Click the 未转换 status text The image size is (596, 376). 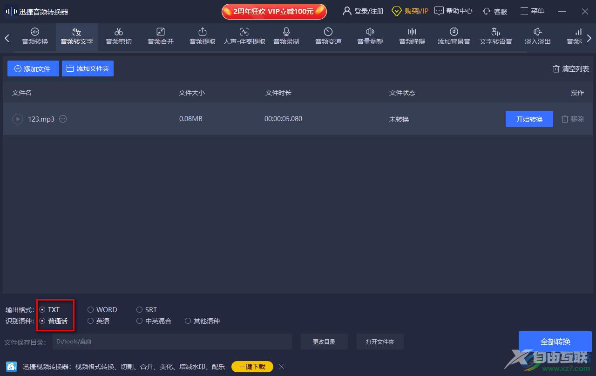[399, 119]
